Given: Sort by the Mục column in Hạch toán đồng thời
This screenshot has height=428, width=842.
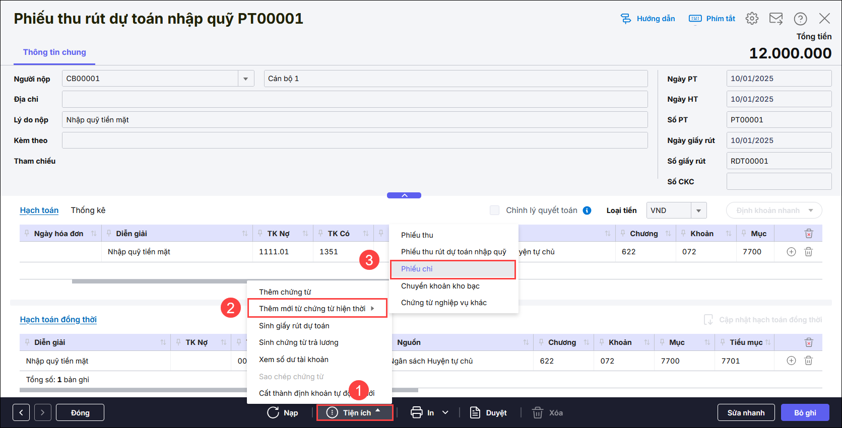Looking at the screenshot, I should (707, 342).
